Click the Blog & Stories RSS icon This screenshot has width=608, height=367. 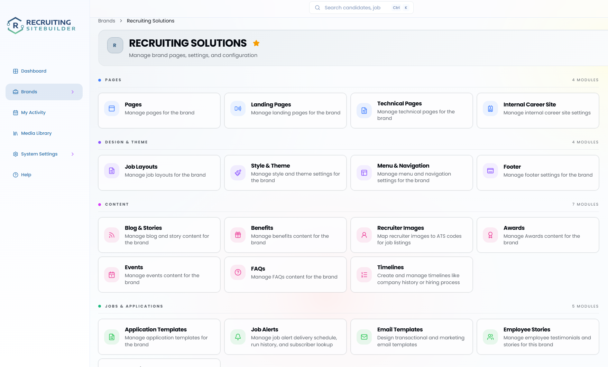pyautogui.click(x=112, y=235)
